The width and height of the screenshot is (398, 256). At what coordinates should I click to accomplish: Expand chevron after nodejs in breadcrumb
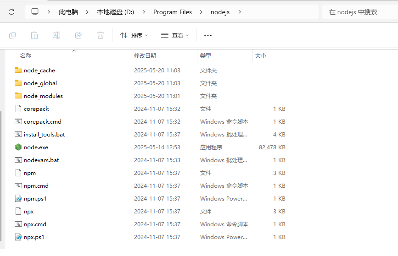(x=240, y=12)
